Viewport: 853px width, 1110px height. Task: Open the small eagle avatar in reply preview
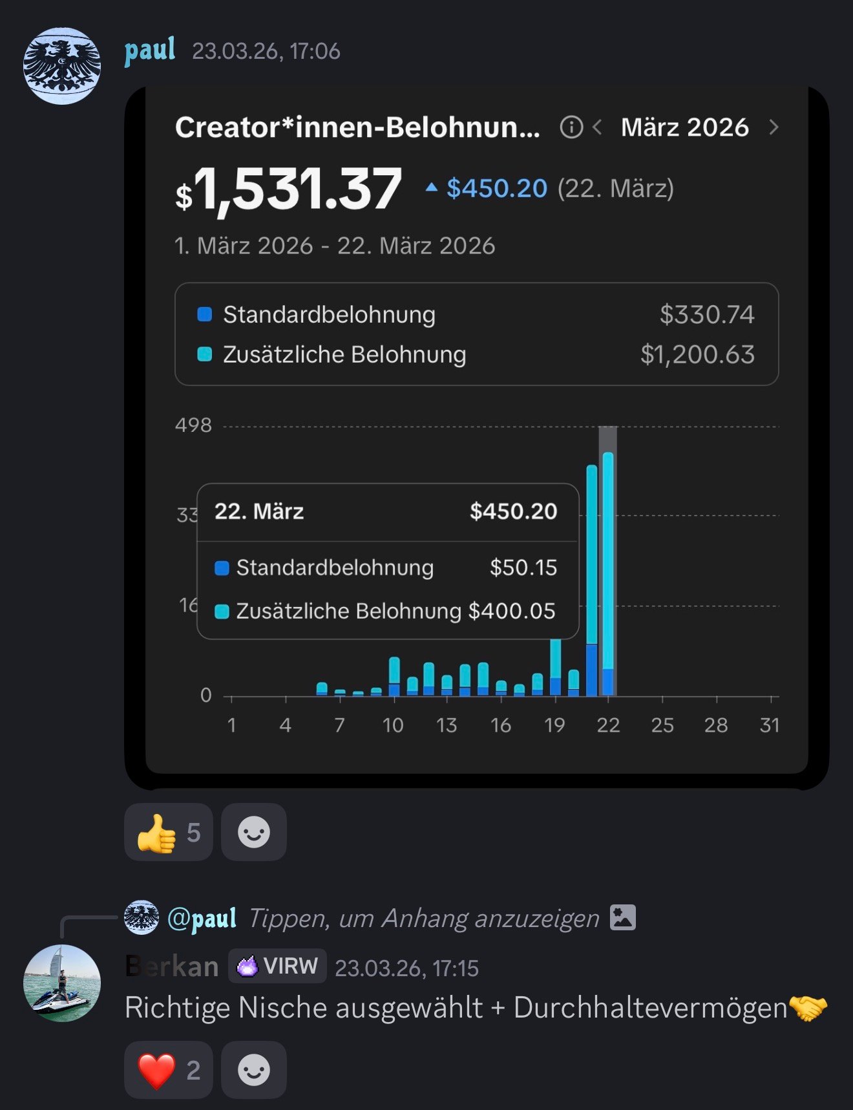pos(142,917)
